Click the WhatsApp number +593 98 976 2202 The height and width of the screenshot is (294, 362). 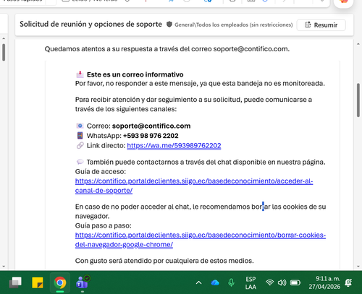pyautogui.click(x=151, y=136)
